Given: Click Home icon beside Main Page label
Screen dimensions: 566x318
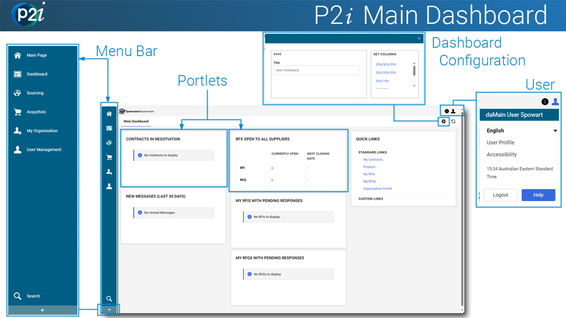Looking at the screenshot, I should (x=18, y=55).
